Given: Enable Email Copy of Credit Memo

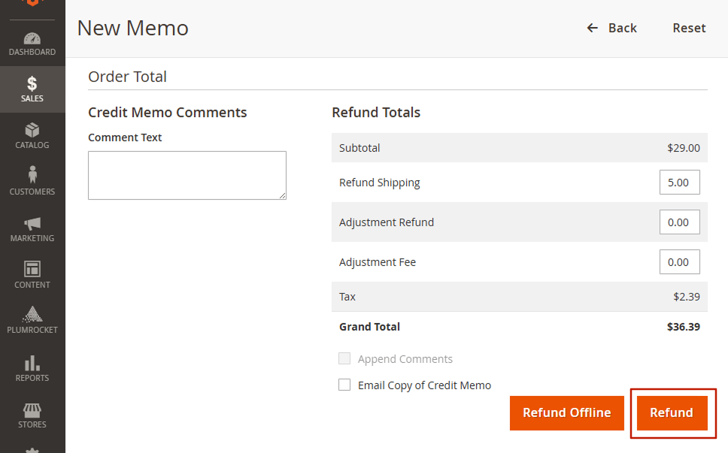Looking at the screenshot, I should [344, 385].
